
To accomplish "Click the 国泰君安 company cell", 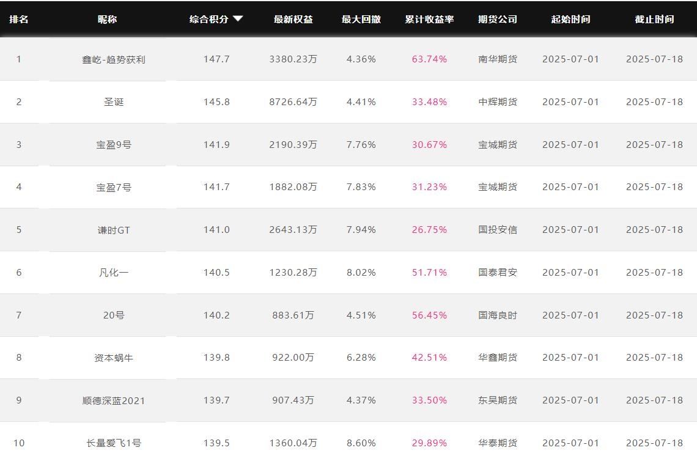I will tap(498, 272).
